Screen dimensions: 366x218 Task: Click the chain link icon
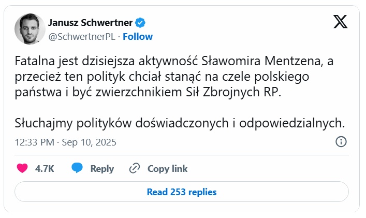point(135,168)
